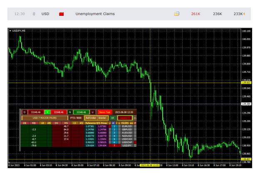Click the green button right of RefOnBar pair
Viewport: 260px width, 176px height.
coord(113,118)
